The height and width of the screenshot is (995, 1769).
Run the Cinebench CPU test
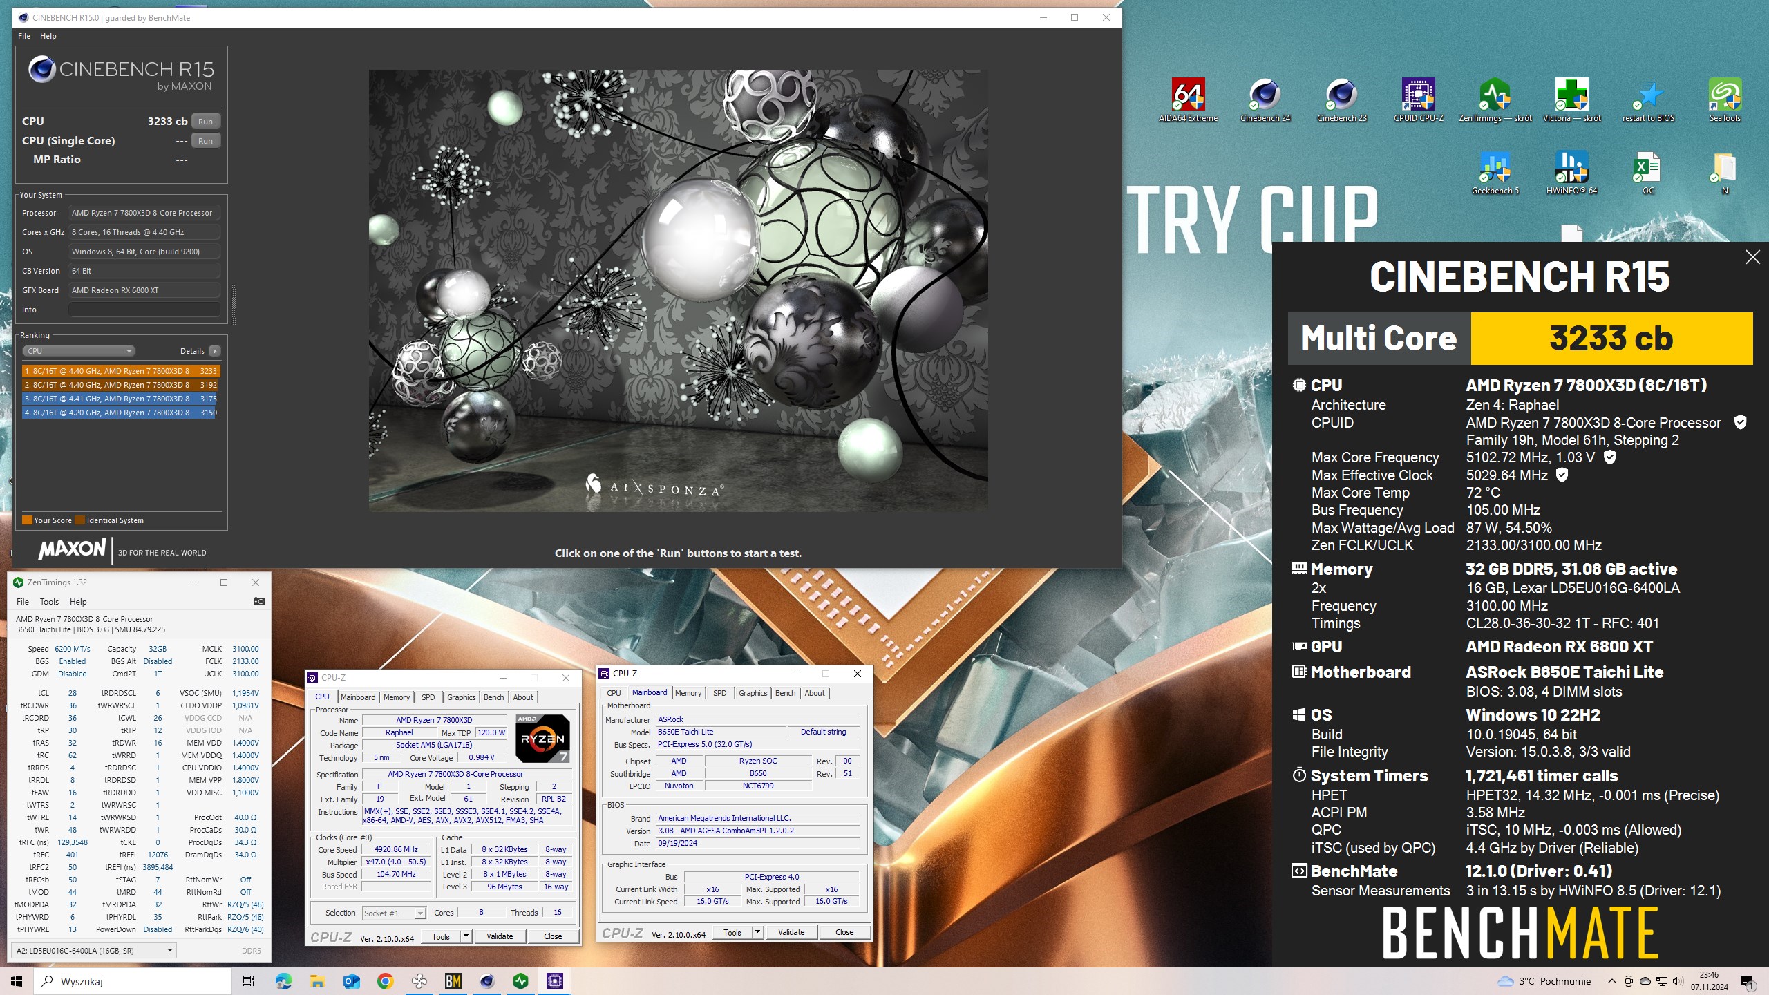pyautogui.click(x=205, y=121)
